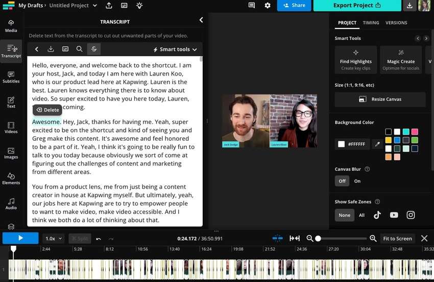Select All safe zones option
Image resolution: width=434 pixels, height=282 pixels.
click(362, 215)
